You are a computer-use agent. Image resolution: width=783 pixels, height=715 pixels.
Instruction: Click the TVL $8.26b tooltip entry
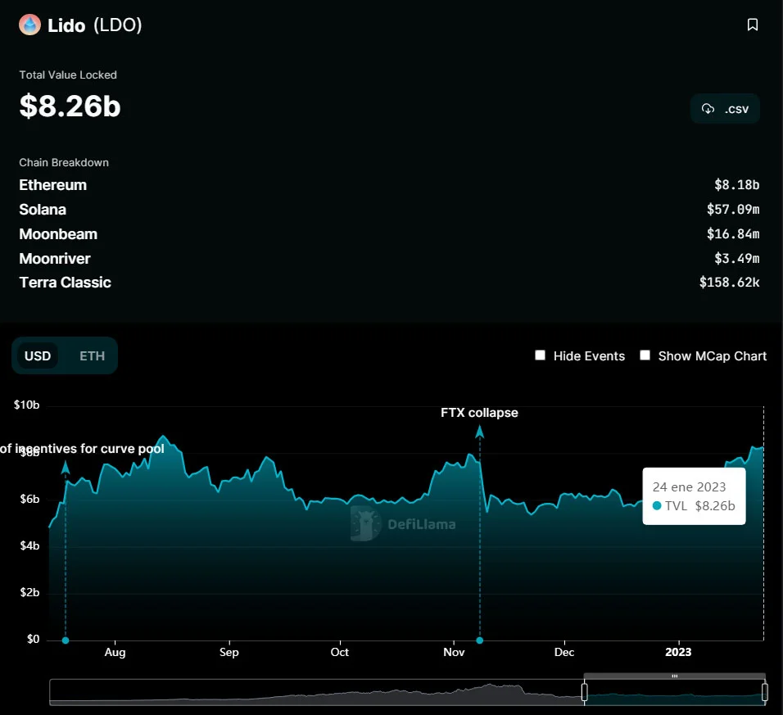[694, 506]
